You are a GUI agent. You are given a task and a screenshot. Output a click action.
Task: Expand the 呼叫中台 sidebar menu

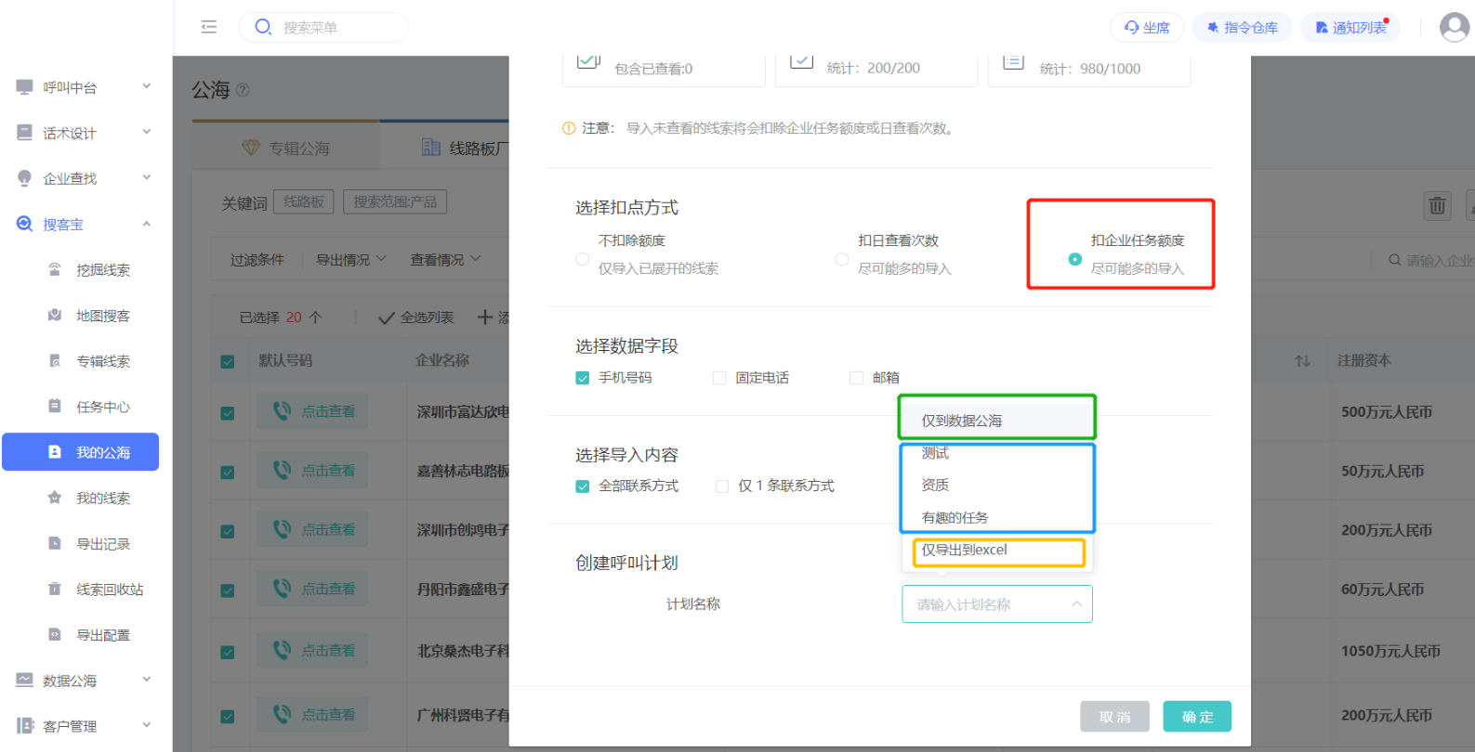pyautogui.click(x=84, y=87)
